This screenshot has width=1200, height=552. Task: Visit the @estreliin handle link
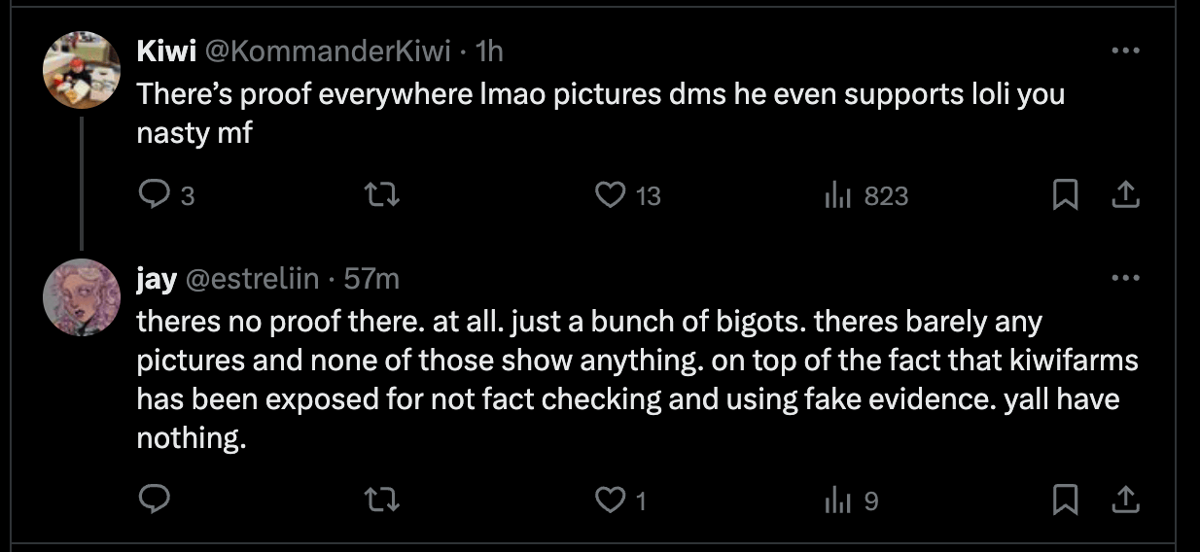click(252, 279)
